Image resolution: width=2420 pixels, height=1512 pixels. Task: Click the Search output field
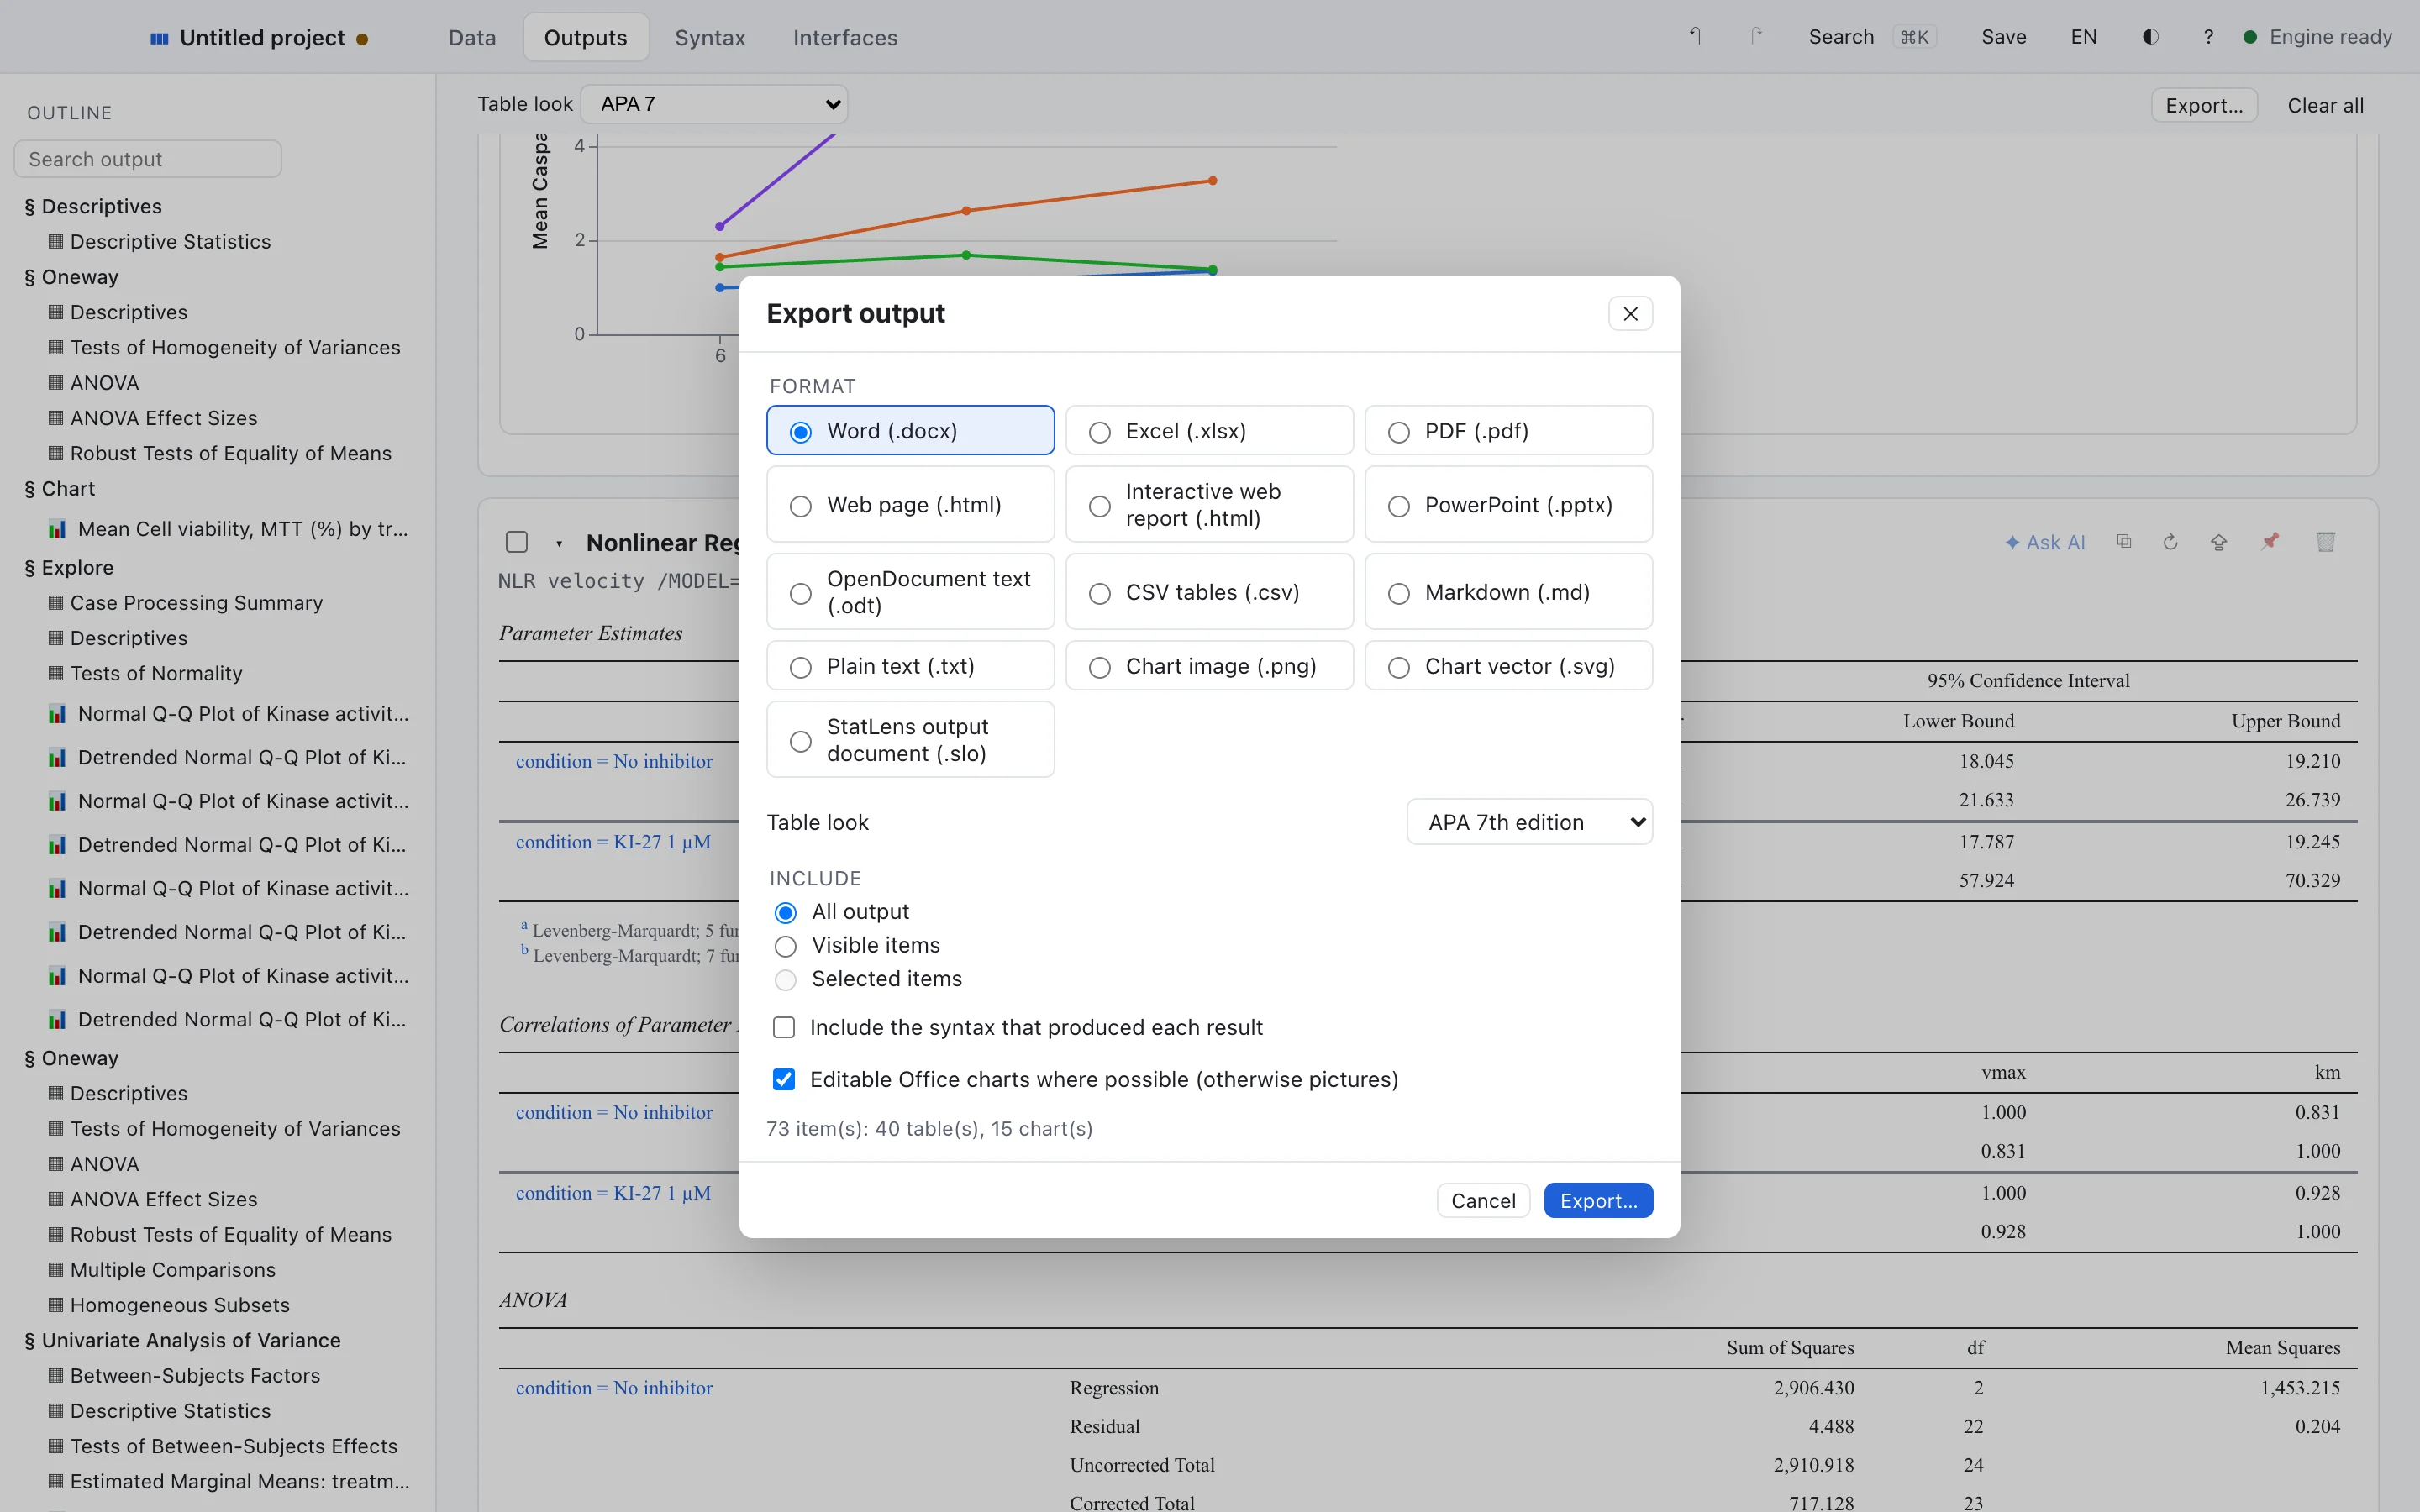coord(148,159)
